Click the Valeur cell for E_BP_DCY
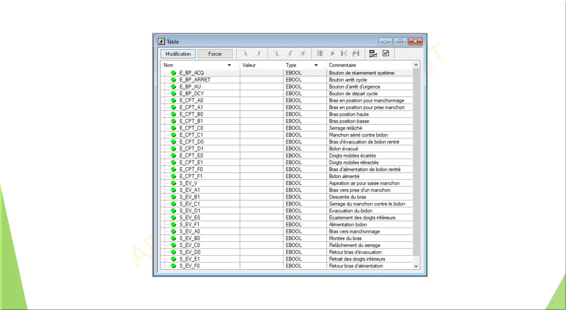The height and width of the screenshot is (310, 566). click(261, 94)
